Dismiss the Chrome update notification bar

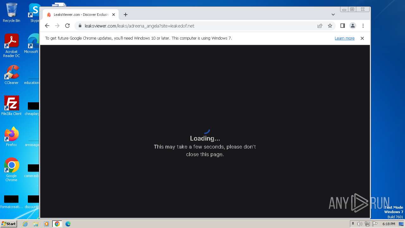point(362,38)
